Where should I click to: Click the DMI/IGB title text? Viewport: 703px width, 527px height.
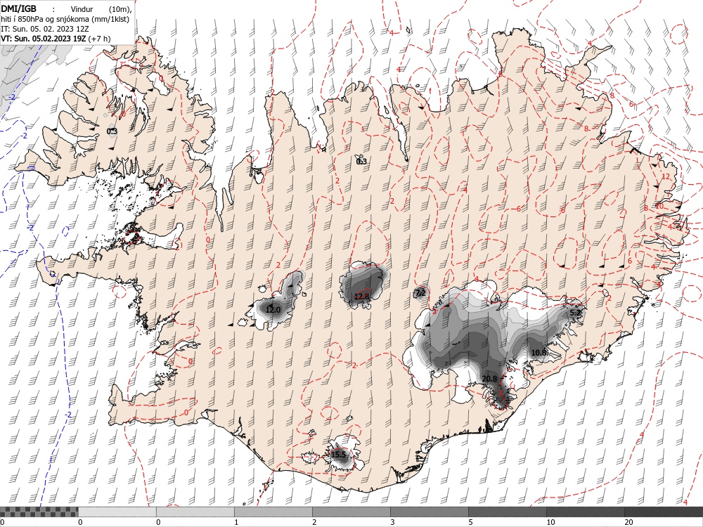click(x=18, y=8)
